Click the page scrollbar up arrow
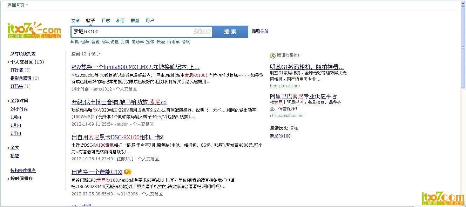The width and height of the screenshot is (466, 207). [x=463, y=4]
